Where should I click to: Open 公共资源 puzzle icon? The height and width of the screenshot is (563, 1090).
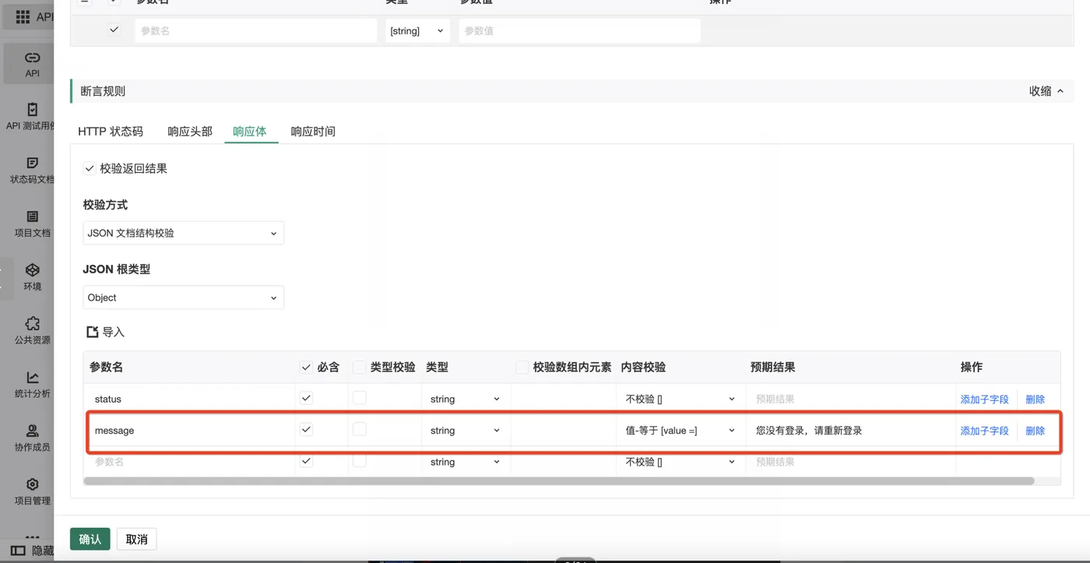pyautogui.click(x=32, y=323)
